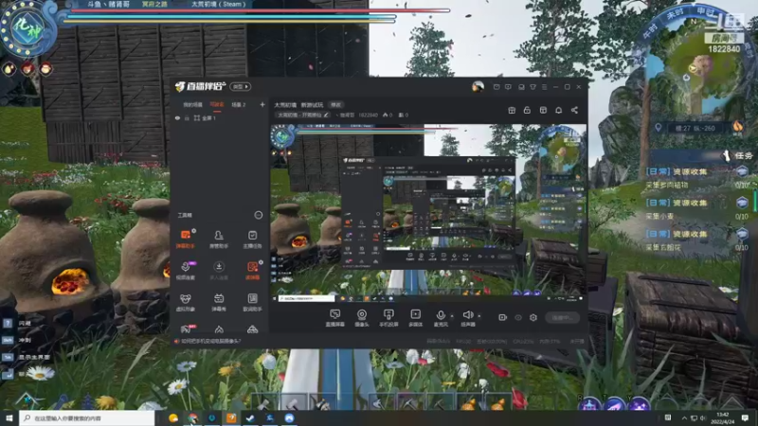The height and width of the screenshot is (426, 758).
Task: Toggle visibility eye of 全屏 1 source
Action: (177, 117)
